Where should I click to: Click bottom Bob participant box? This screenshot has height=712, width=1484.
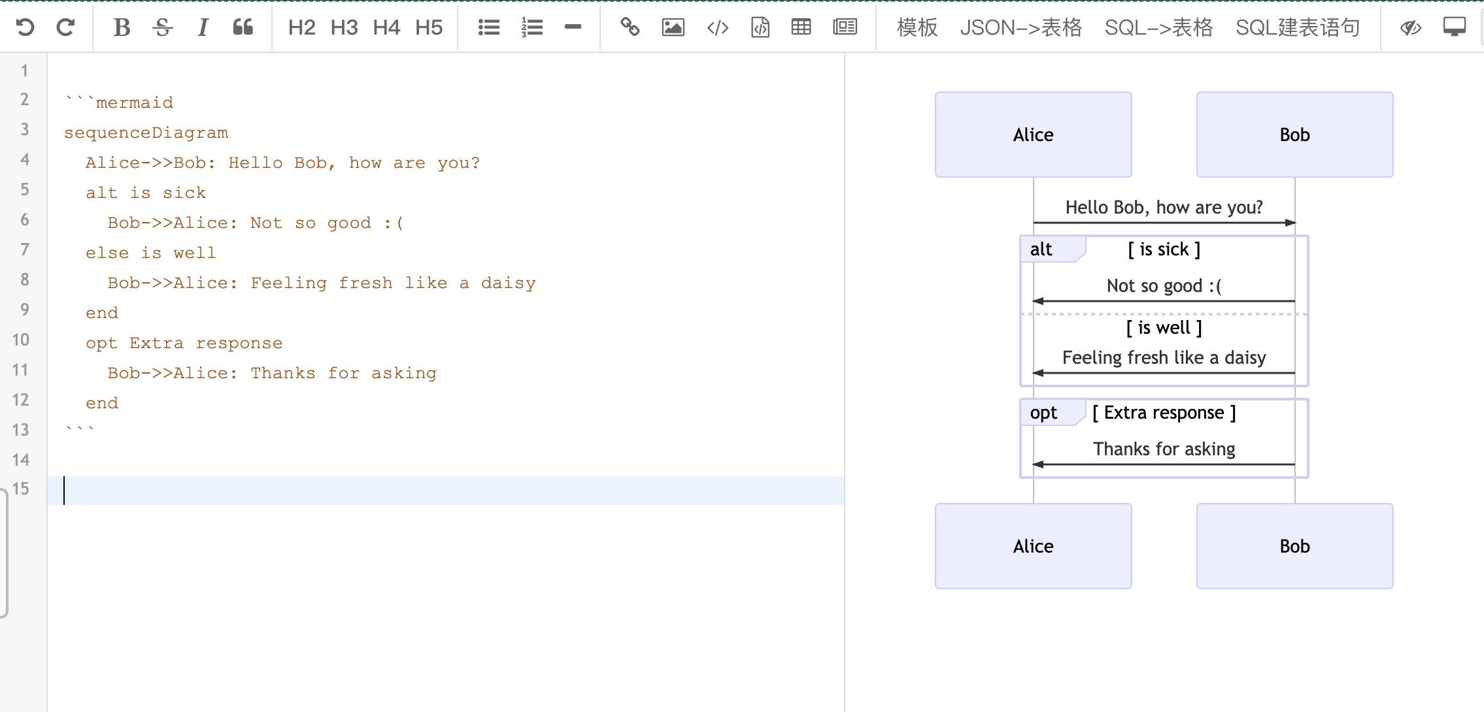point(1295,546)
